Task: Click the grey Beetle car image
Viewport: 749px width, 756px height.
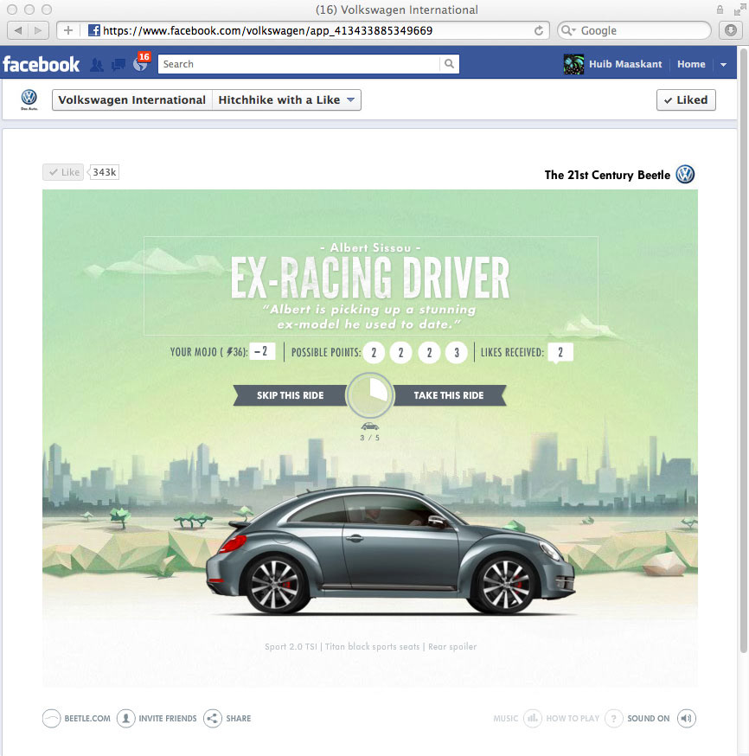Action: 390,552
